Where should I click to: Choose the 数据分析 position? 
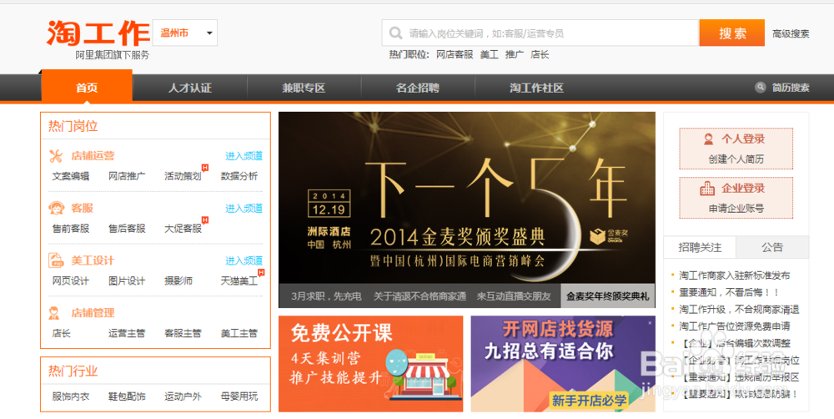(x=239, y=176)
